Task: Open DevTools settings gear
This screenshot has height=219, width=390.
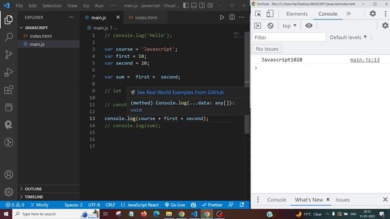Action: 372,13
